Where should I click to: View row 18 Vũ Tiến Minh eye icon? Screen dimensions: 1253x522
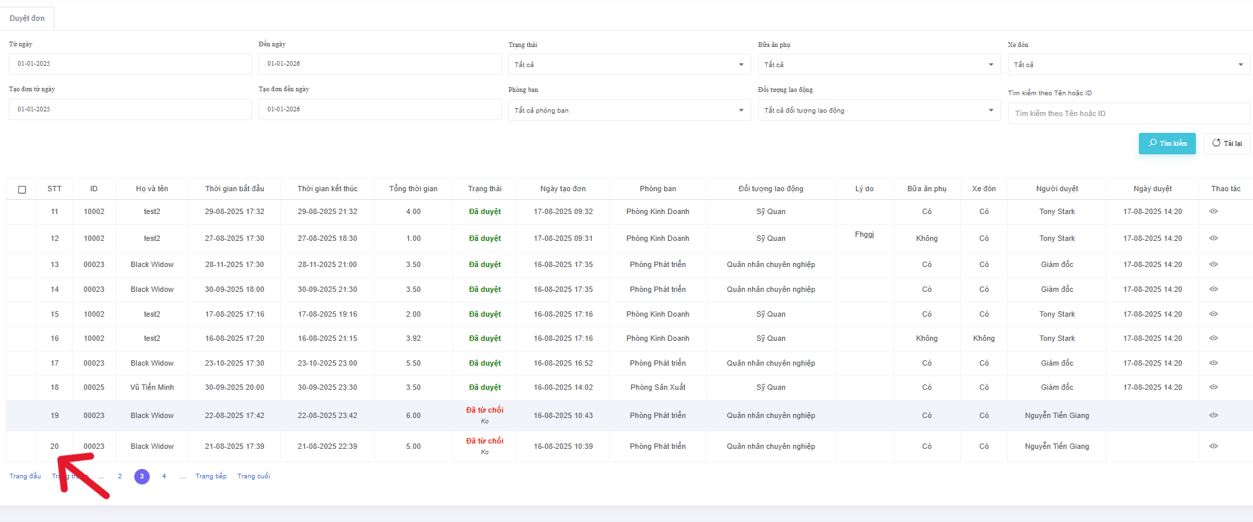(x=1213, y=387)
